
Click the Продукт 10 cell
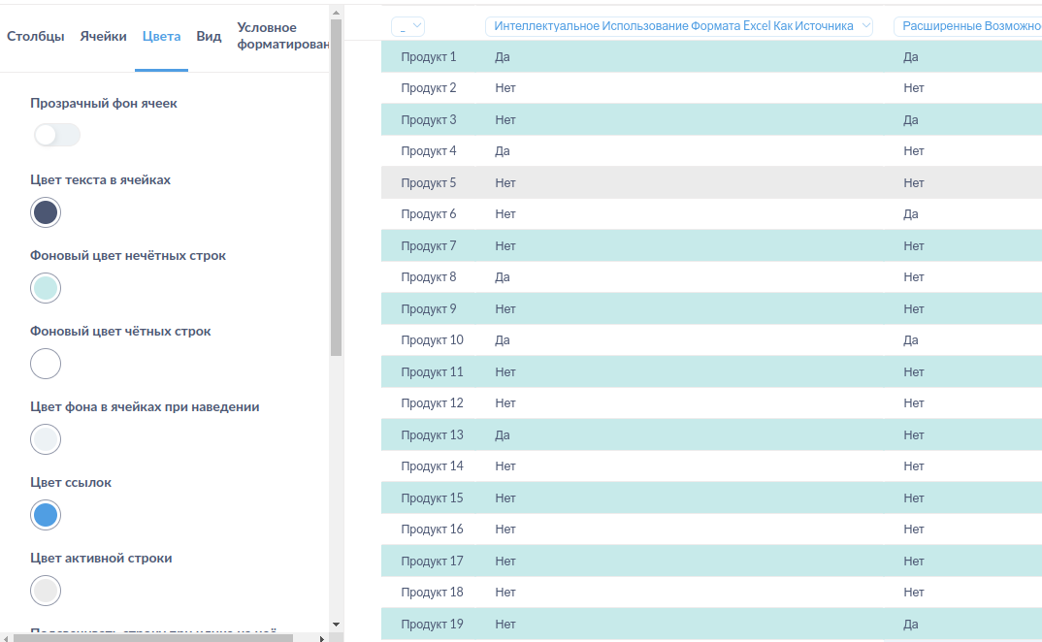coord(432,340)
